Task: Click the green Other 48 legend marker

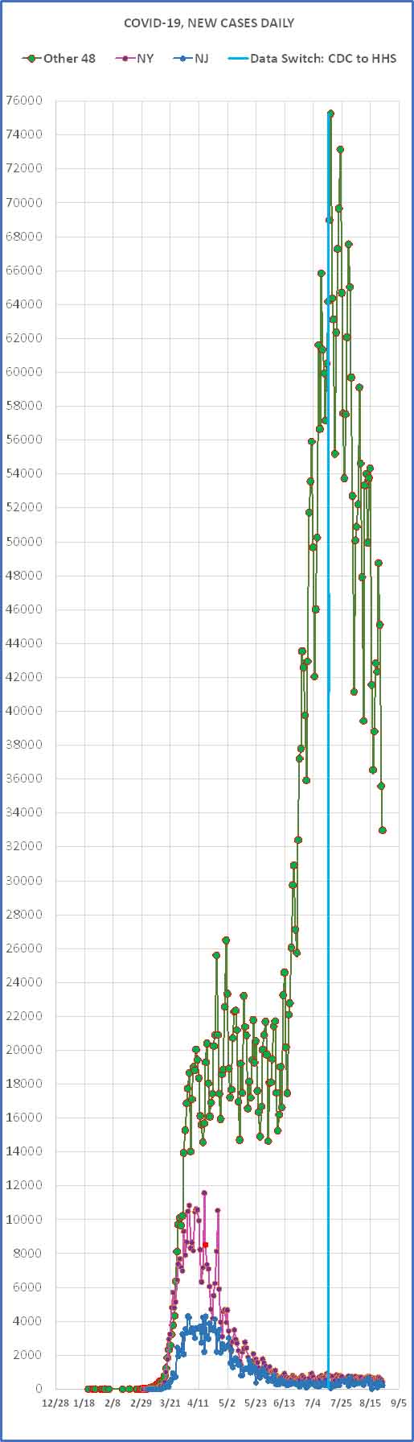Action: pyautogui.click(x=32, y=59)
